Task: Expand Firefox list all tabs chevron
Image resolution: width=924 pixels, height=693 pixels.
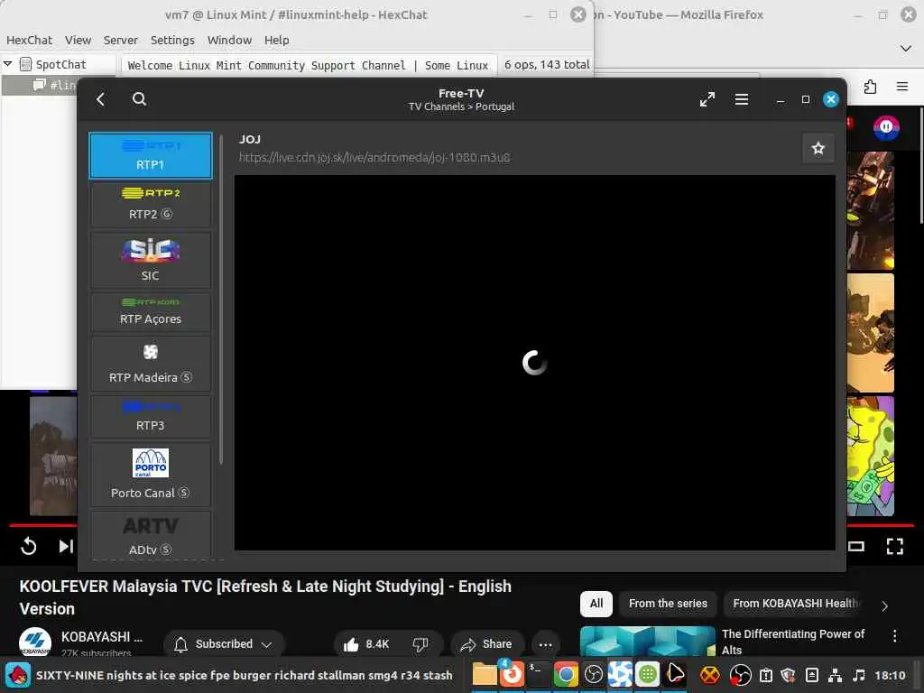Action: [x=906, y=49]
